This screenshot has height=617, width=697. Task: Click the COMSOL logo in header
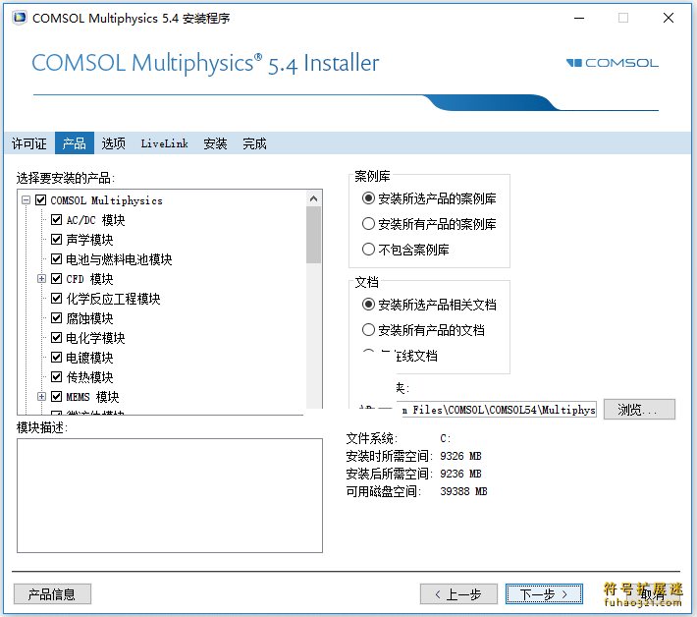tap(613, 63)
